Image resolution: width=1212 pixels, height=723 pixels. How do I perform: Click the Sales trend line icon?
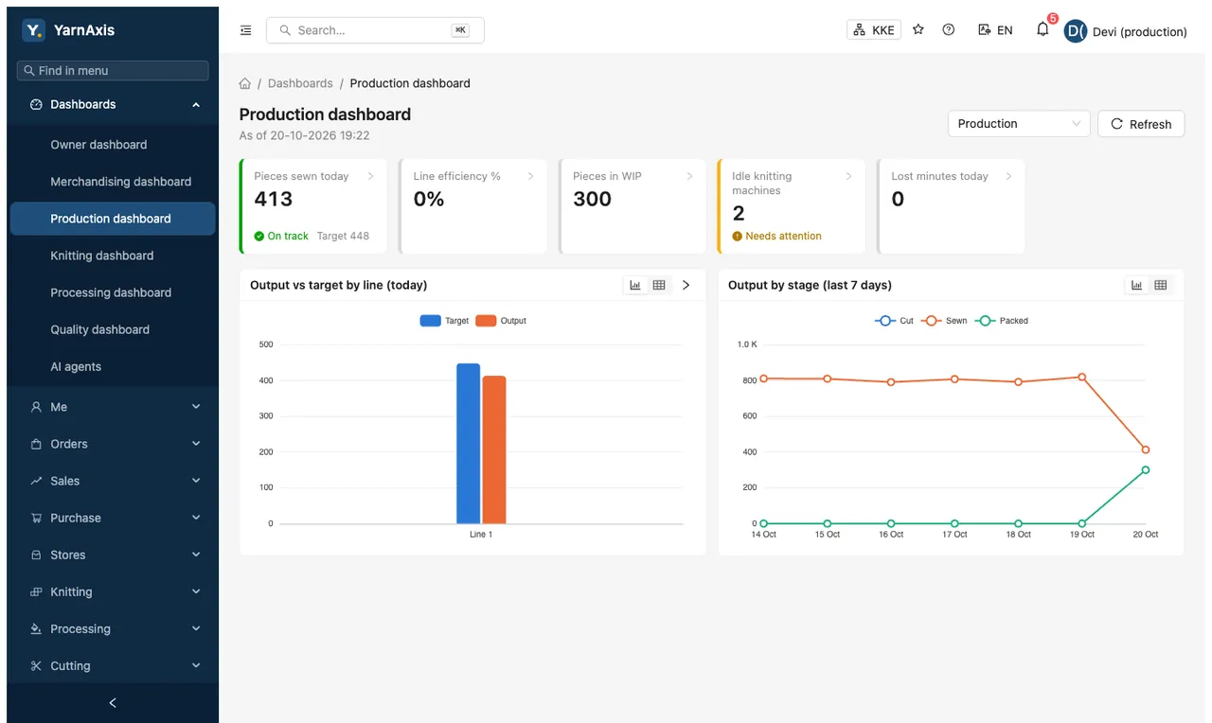click(x=36, y=481)
